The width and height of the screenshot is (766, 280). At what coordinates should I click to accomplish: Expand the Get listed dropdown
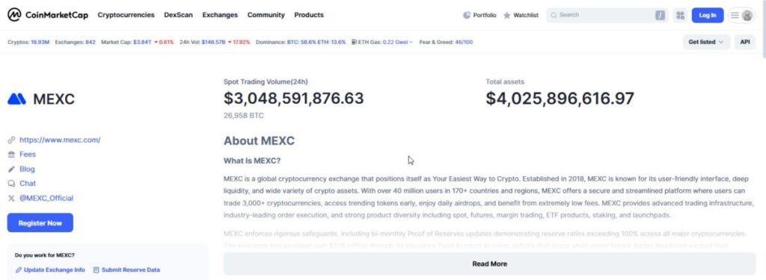[706, 42]
